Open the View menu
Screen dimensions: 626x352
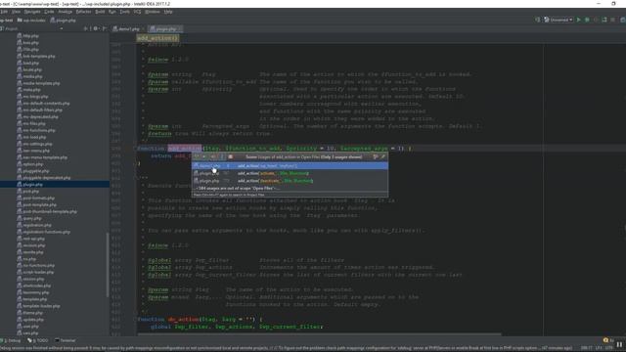pos(16,12)
